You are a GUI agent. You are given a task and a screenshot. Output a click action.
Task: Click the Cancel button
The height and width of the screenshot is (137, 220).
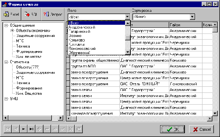click(x=201, y=129)
